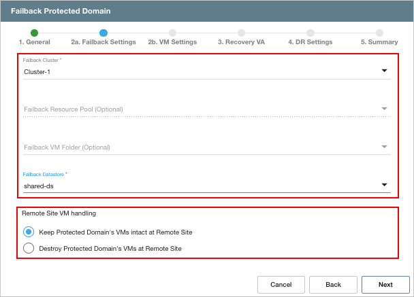Expand the Failback Resource Pool dropdown
Screen dimensions: 414x297
click(x=384, y=109)
